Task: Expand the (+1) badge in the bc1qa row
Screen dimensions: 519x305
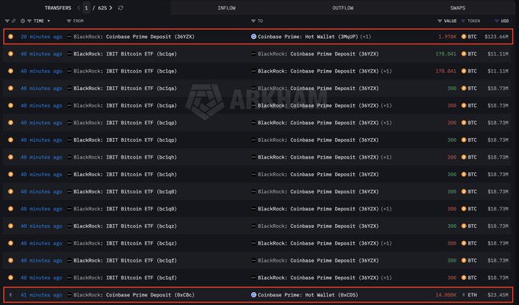Action: tap(386, 105)
